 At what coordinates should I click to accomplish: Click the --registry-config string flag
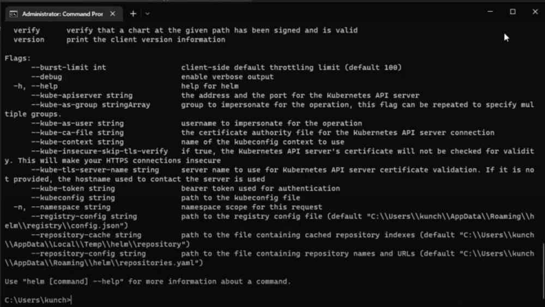(x=84, y=216)
